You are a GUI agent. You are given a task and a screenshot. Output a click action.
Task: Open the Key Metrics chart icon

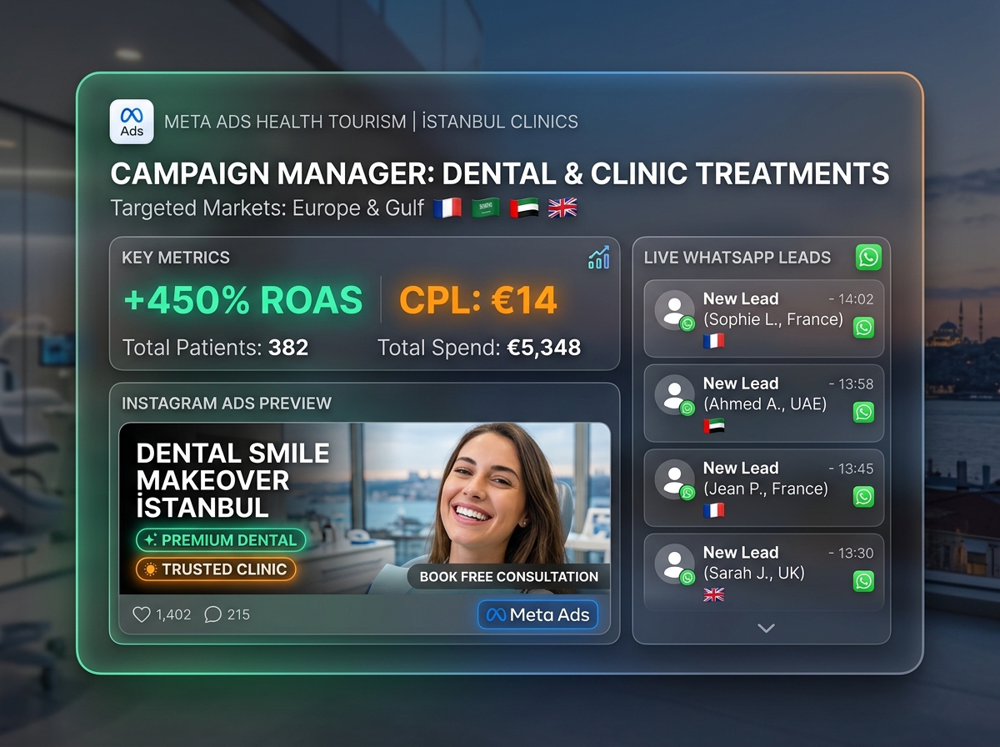click(x=598, y=258)
